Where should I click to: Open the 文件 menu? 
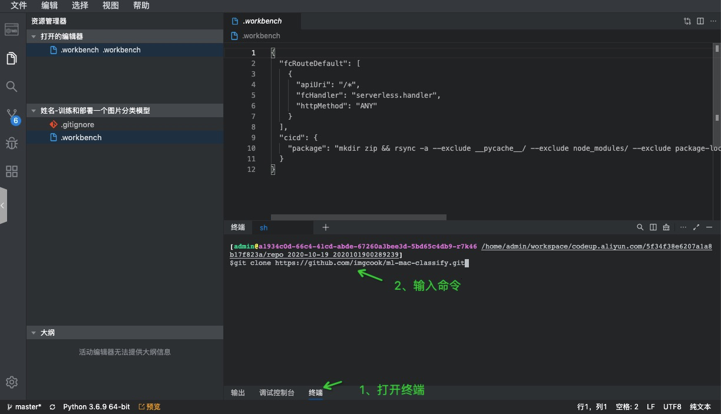[x=19, y=5]
